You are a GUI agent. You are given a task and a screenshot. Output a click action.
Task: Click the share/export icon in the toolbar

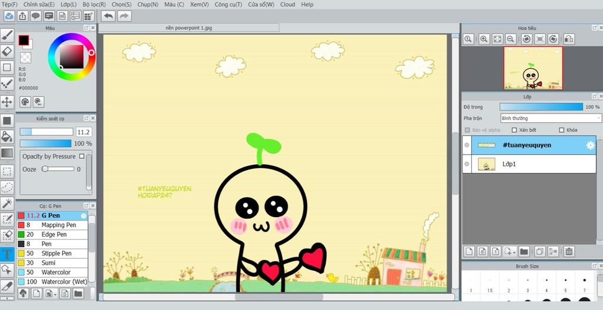click(23, 16)
